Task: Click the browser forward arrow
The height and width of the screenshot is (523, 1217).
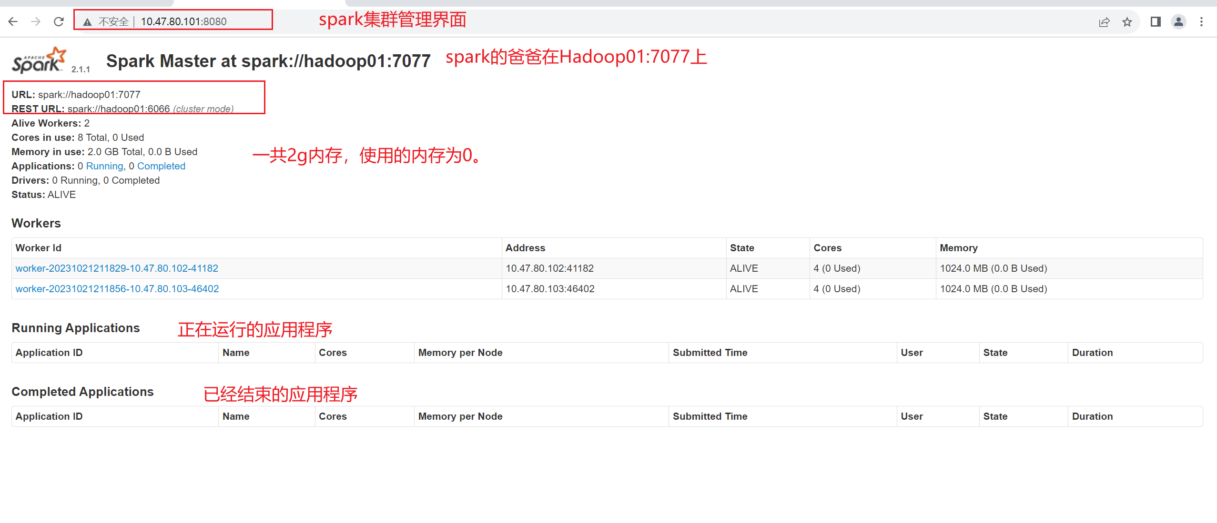Action: (36, 21)
